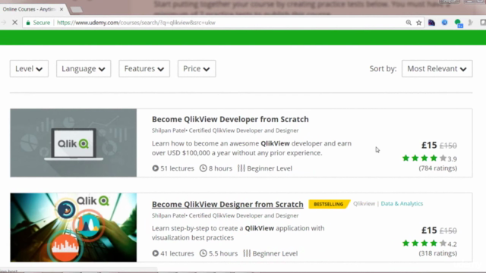
Task: Click the 51 lectures text
Action: click(x=177, y=168)
